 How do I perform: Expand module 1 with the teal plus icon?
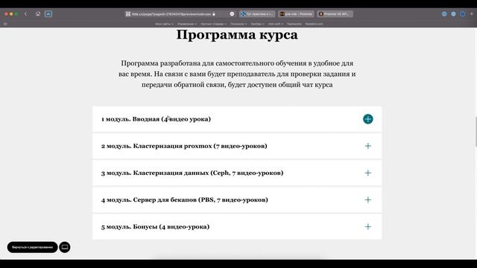[x=367, y=119]
